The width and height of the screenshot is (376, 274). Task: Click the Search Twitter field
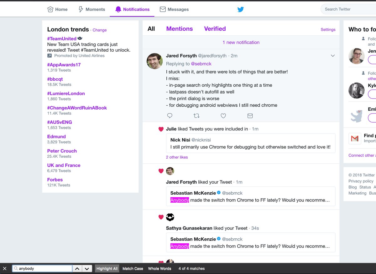[348, 9]
